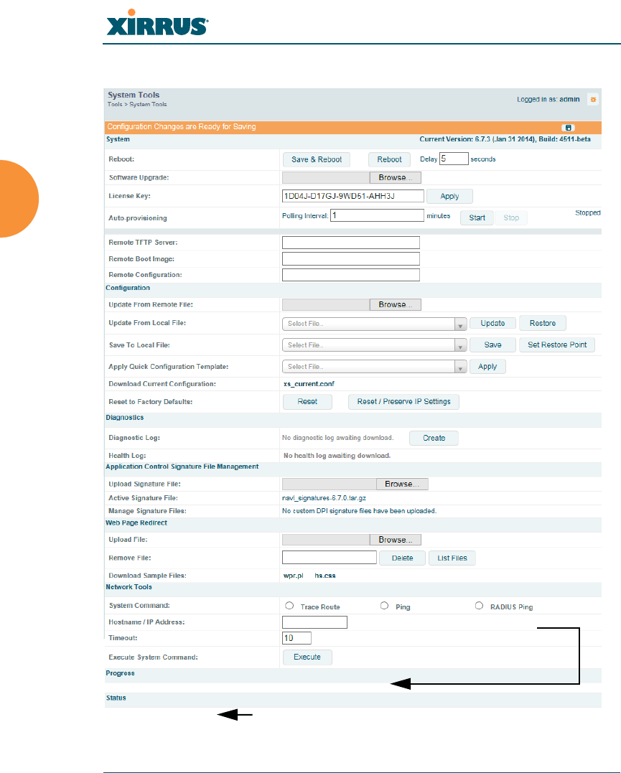Apply the License Key

(449, 196)
